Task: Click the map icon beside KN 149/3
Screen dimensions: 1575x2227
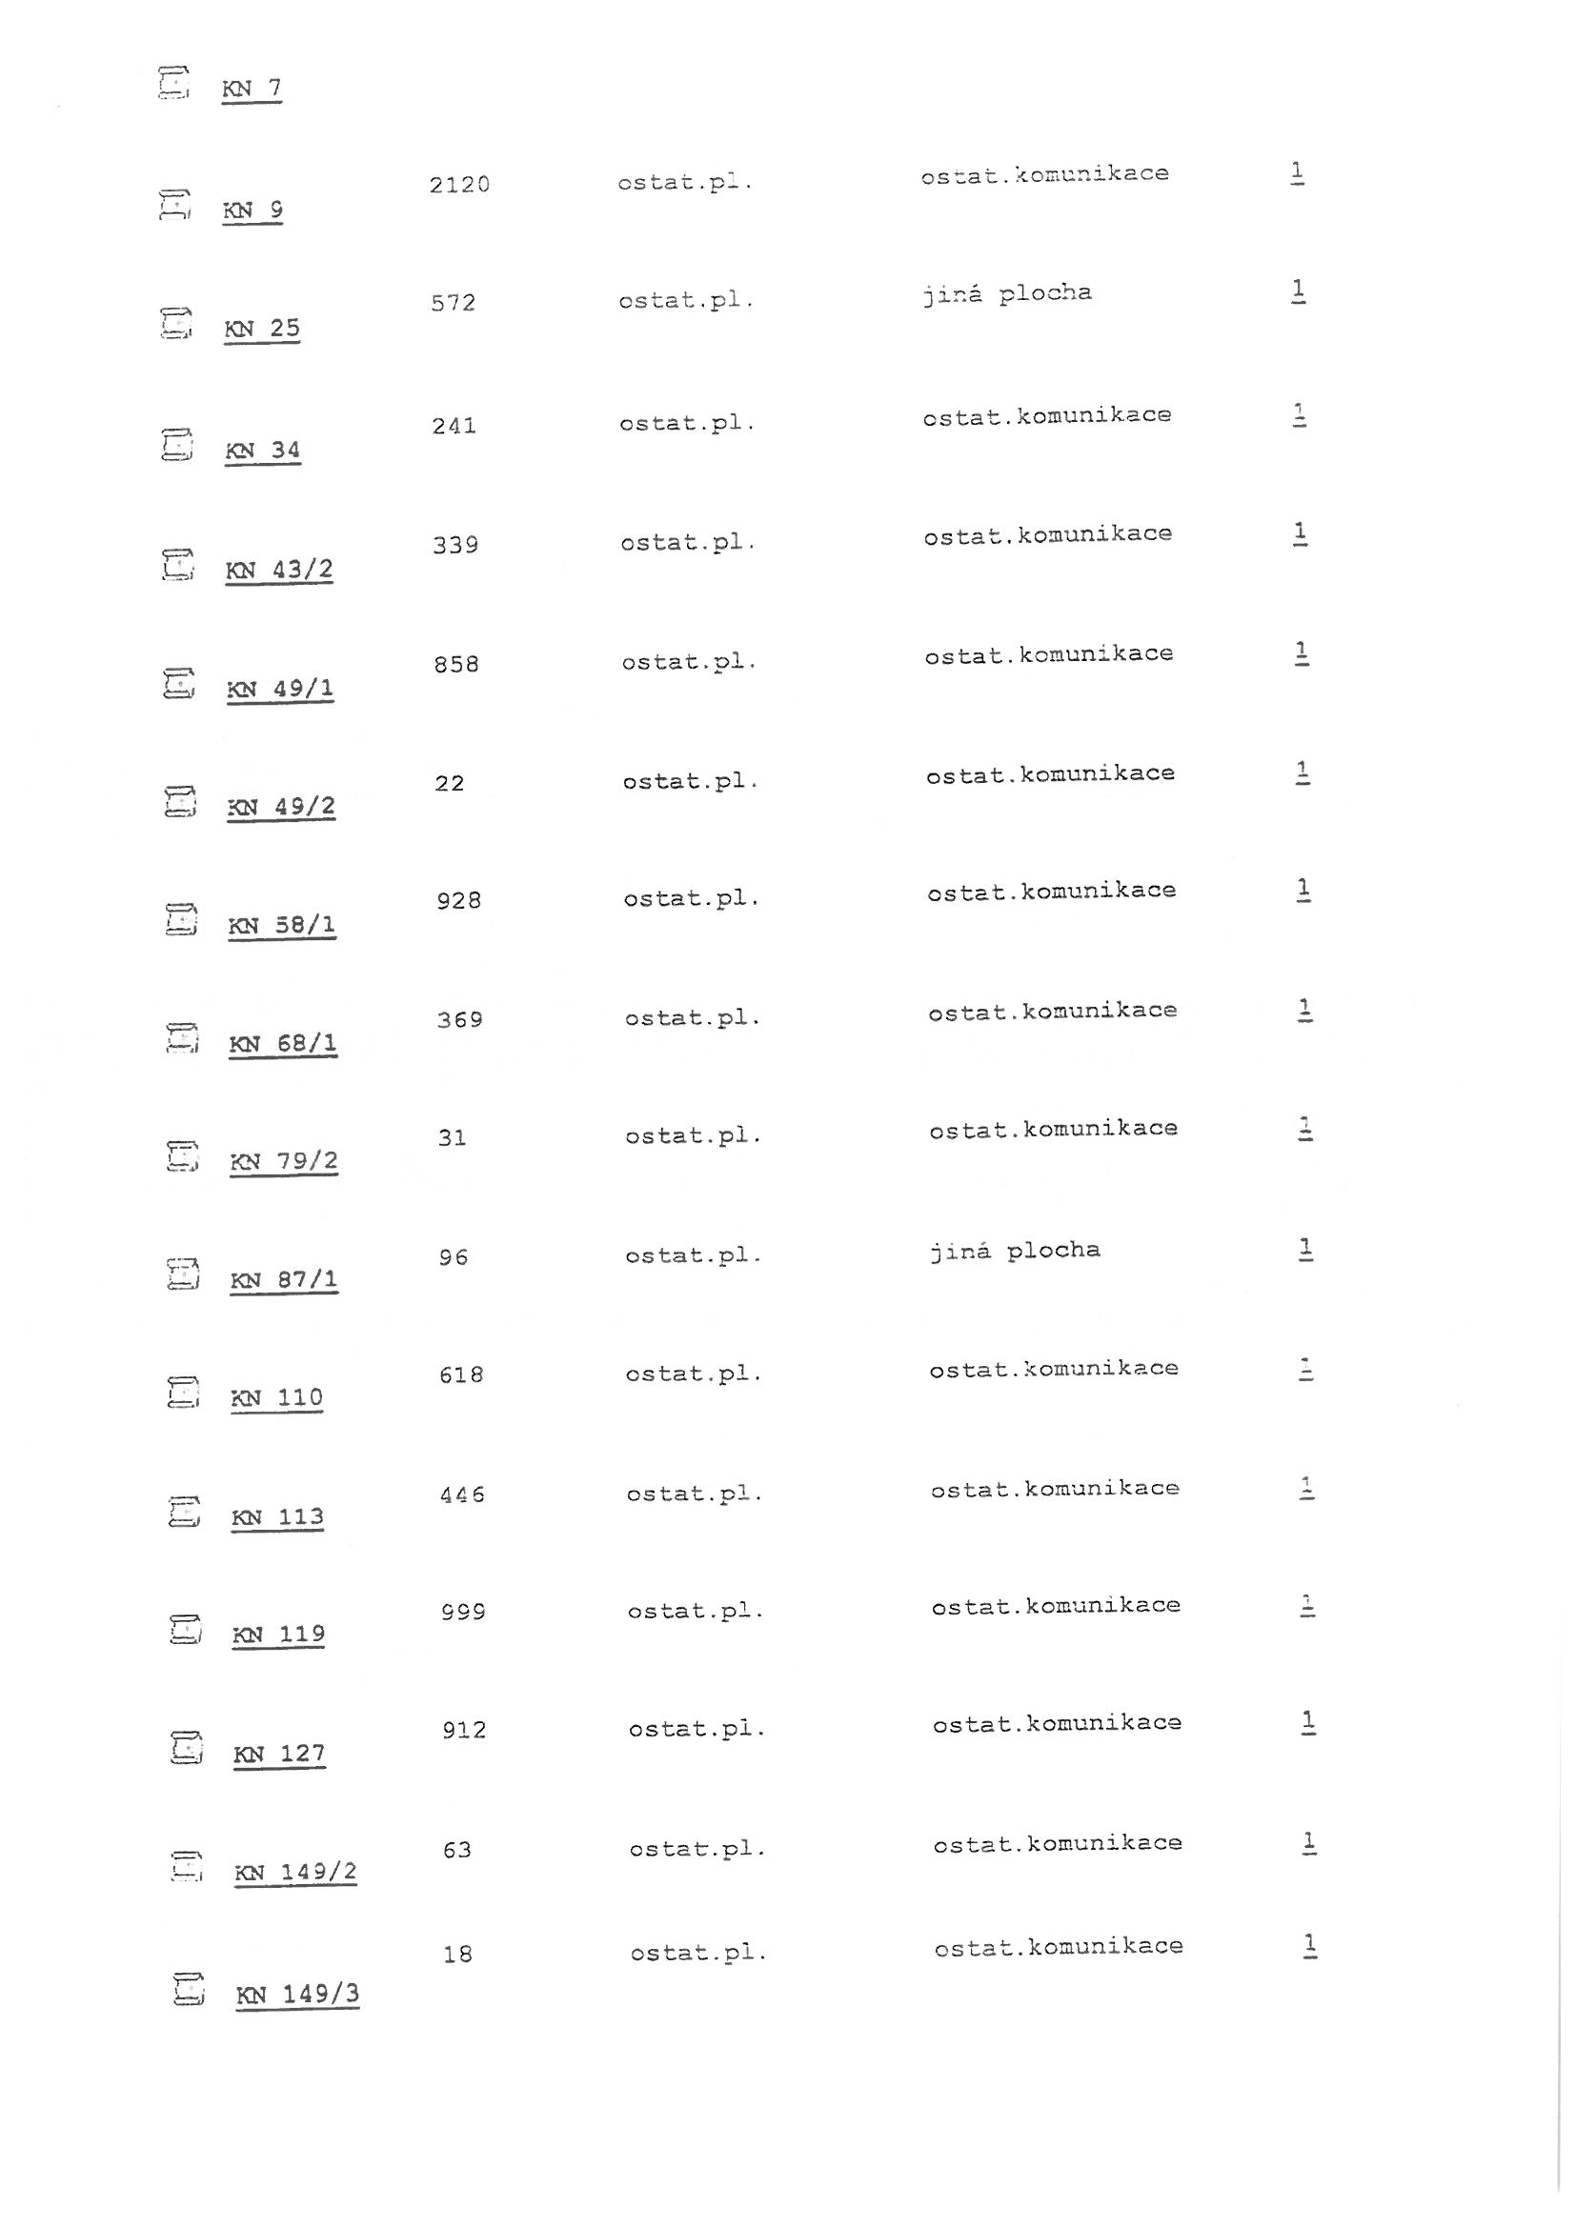Action: [x=189, y=1989]
